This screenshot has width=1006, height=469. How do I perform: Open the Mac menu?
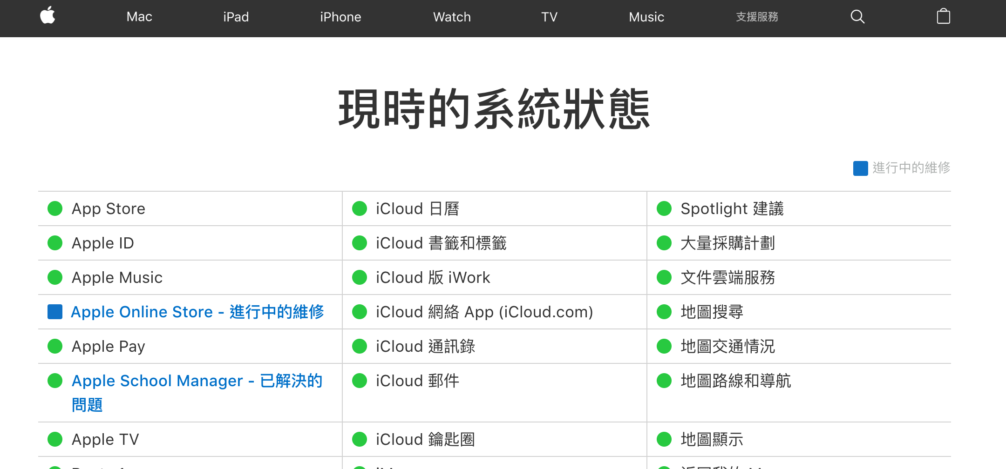(139, 17)
